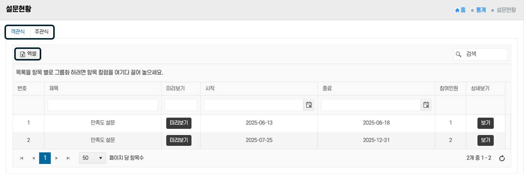Select page 1 in the pager
The image size is (524, 174).
(x=45, y=158)
